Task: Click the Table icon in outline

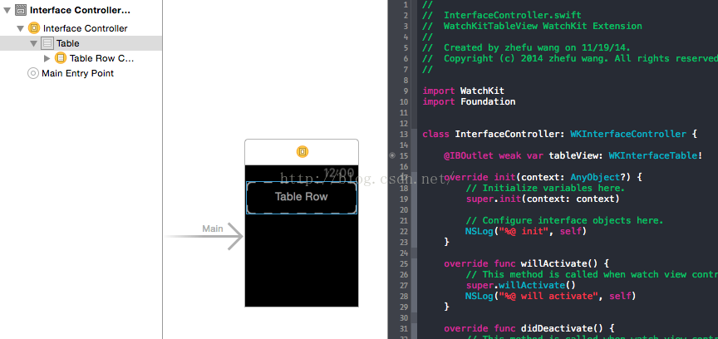Action: coord(47,43)
